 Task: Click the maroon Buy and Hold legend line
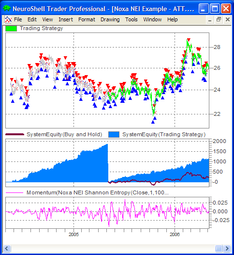coord(15,134)
